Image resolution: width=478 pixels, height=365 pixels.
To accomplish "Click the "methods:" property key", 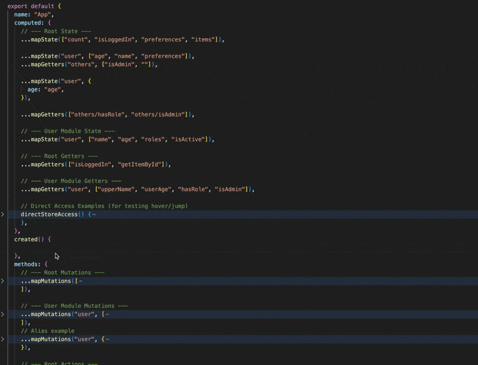I will tap(27, 264).
